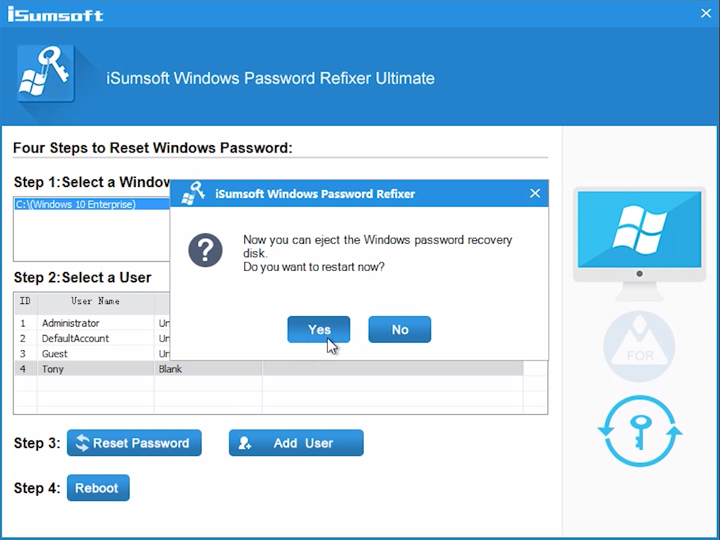This screenshot has height=540, width=720.
Task: Click the circular key reset icon
Action: click(x=640, y=431)
